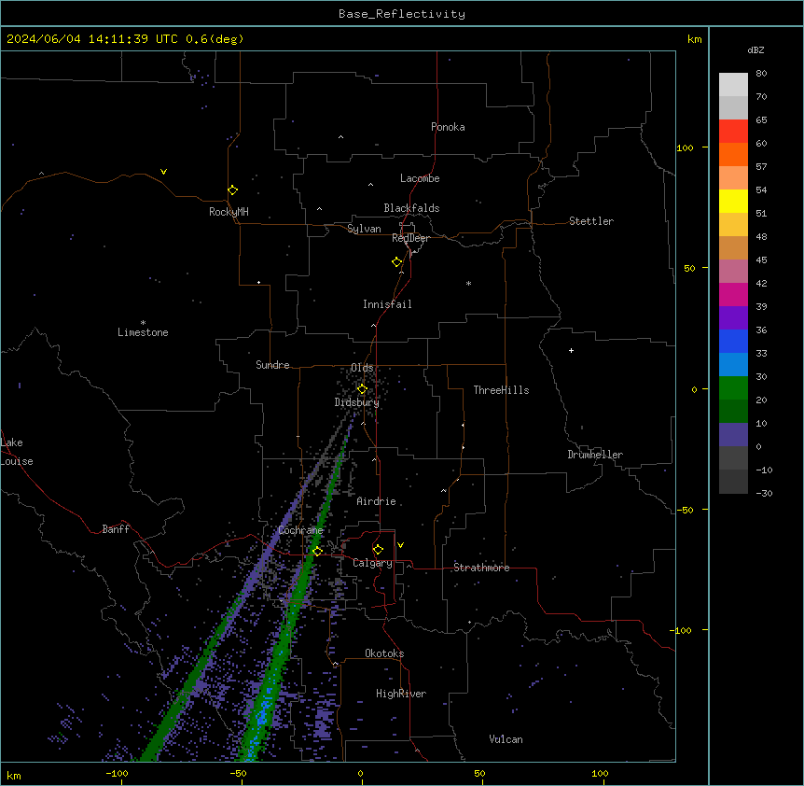Click the Stettler city label
804x786 pixels.
(x=591, y=221)
